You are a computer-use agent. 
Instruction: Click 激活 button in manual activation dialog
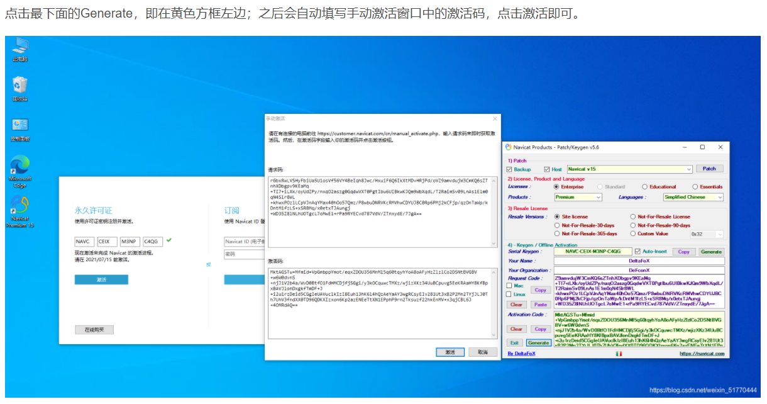click(x=450, y=352)
